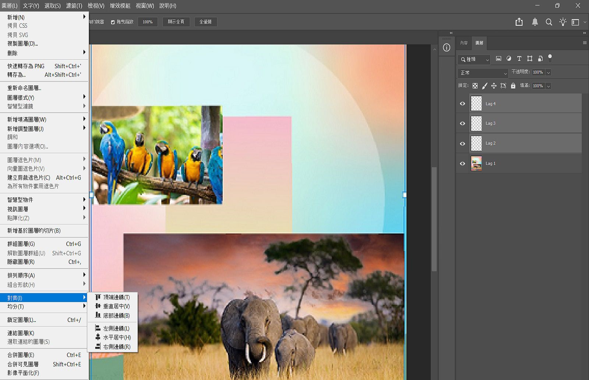The image size is (589, 380).
Task: Open the search magnifier in top bar
Action: [549, 22]
